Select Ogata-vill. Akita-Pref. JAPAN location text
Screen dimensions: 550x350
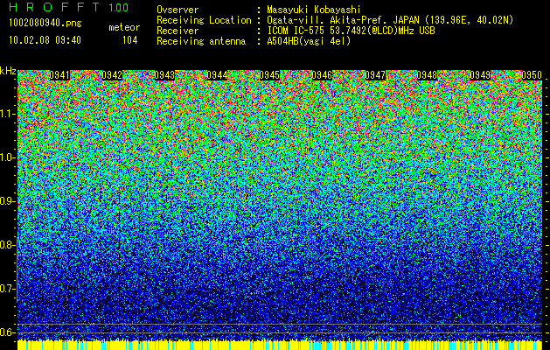[x=390, y=20]
